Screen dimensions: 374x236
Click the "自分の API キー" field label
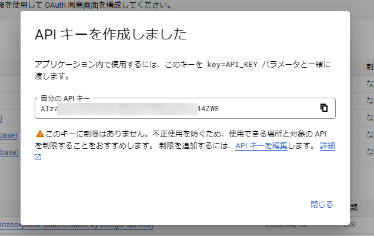[65, 98]
